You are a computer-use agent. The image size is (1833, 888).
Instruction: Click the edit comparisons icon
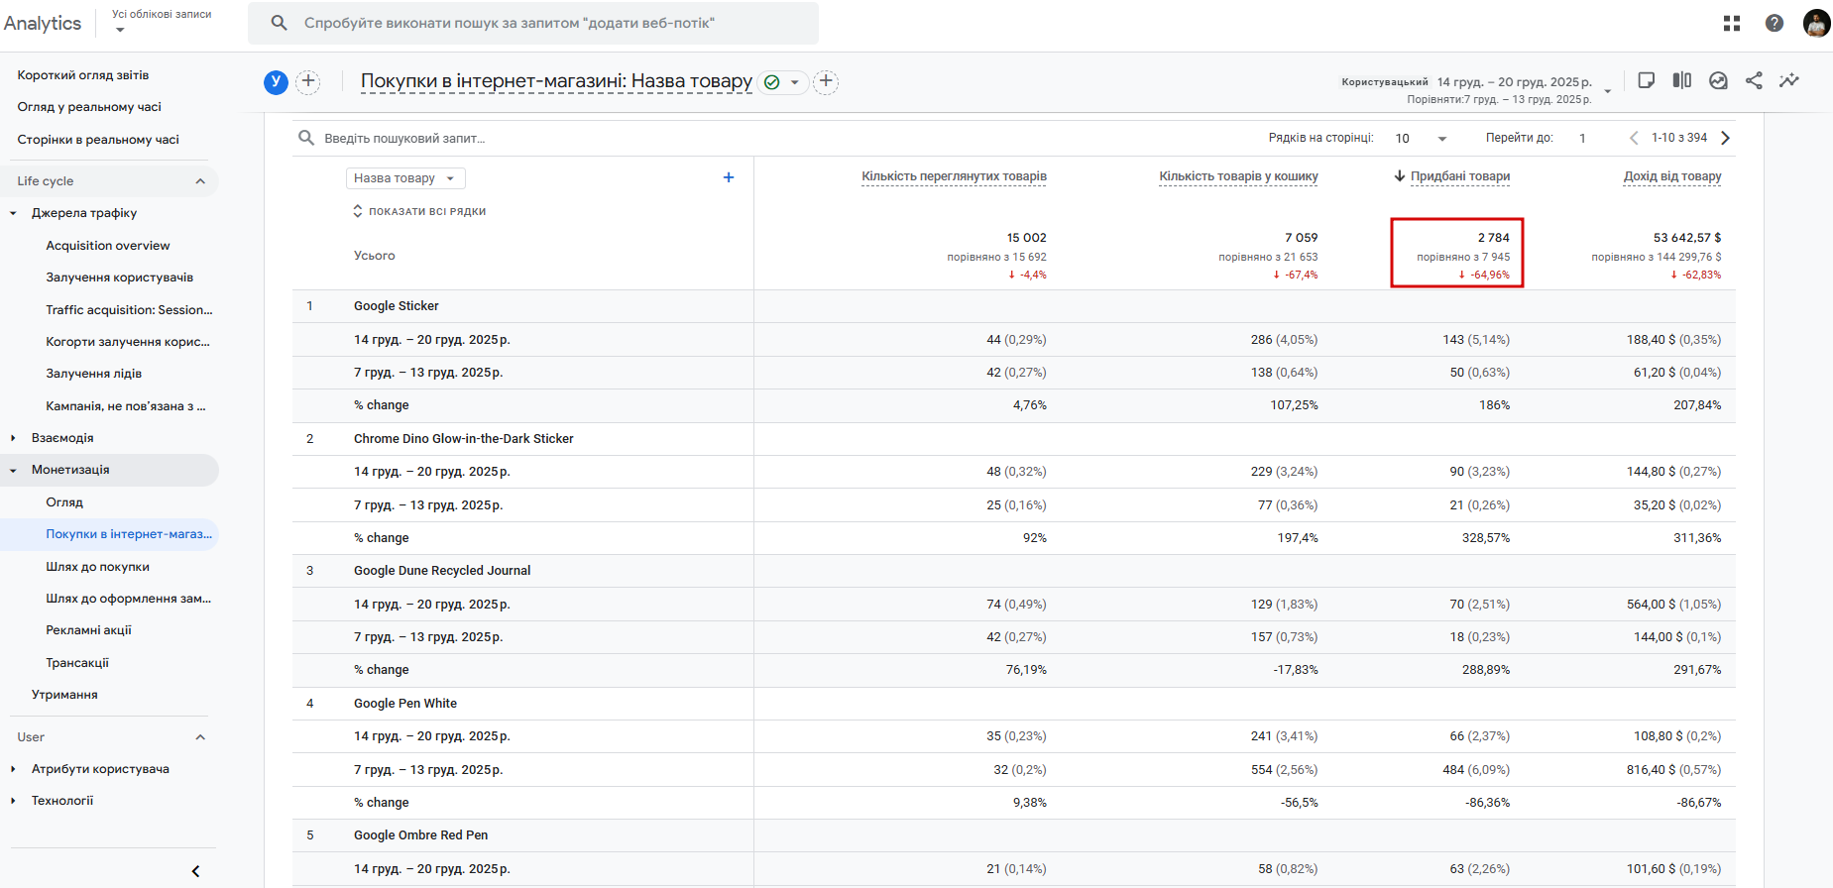pyautogui.click(x=1682, y=80)
